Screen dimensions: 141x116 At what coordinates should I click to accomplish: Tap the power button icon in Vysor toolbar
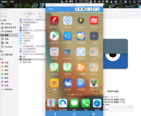click(98, 9)
